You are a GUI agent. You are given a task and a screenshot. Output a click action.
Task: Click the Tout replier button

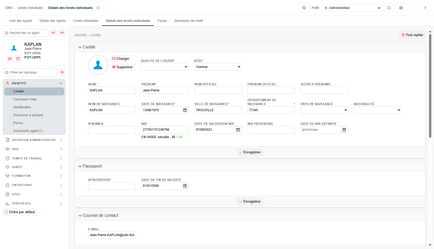[412, 35]
